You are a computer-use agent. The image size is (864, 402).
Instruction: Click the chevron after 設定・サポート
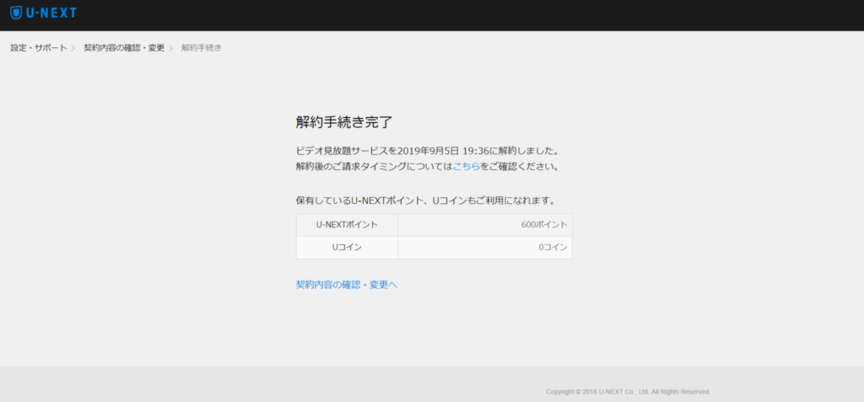[73, 48]
